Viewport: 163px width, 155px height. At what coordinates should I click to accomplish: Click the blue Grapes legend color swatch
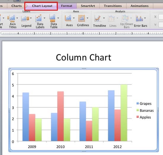click(x=138, y=103)
